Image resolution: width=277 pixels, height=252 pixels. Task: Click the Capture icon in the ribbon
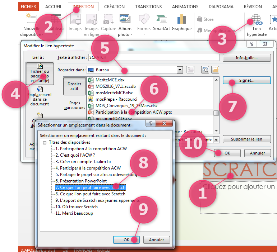[108, 19]
